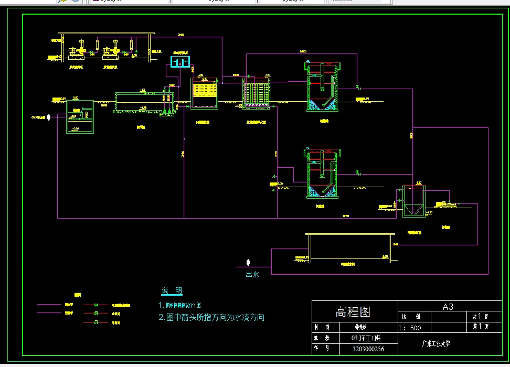Select the green valve on lower tank outlet pipe
This screenshot has width=510, height=367.
[358, 172]
